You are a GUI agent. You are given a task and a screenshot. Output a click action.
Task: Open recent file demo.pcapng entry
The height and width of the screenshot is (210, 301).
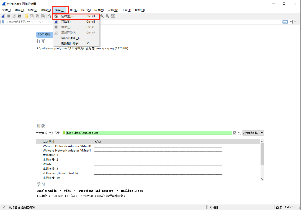[x=82, y=49]
